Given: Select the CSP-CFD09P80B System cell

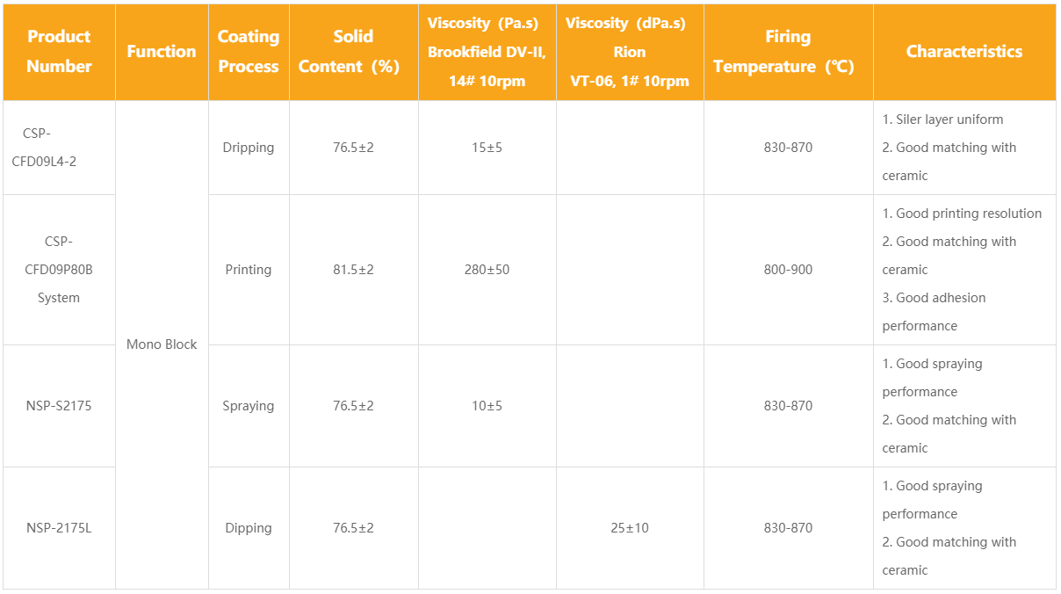Looking at the screenshot, I should click(59, 270).
